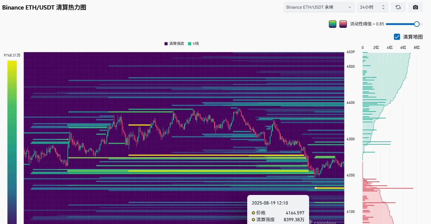Click the Binance ETH/USDT 清算热力图 title
431x224 pixels.
tap(44, 8)
